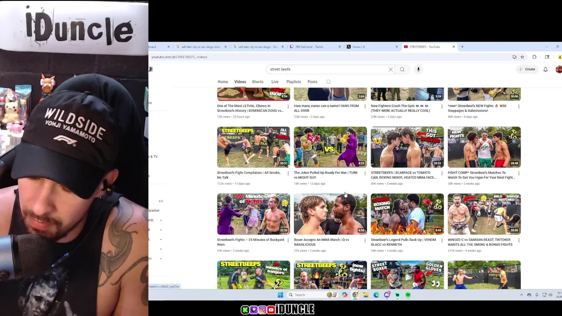Open 'New Fighters Crash The Gym' title

tap(400, 108)
